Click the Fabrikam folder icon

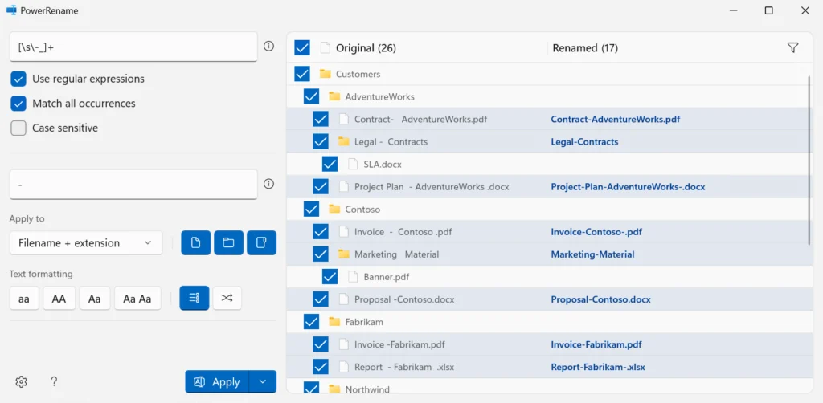[x=334, y=321]
